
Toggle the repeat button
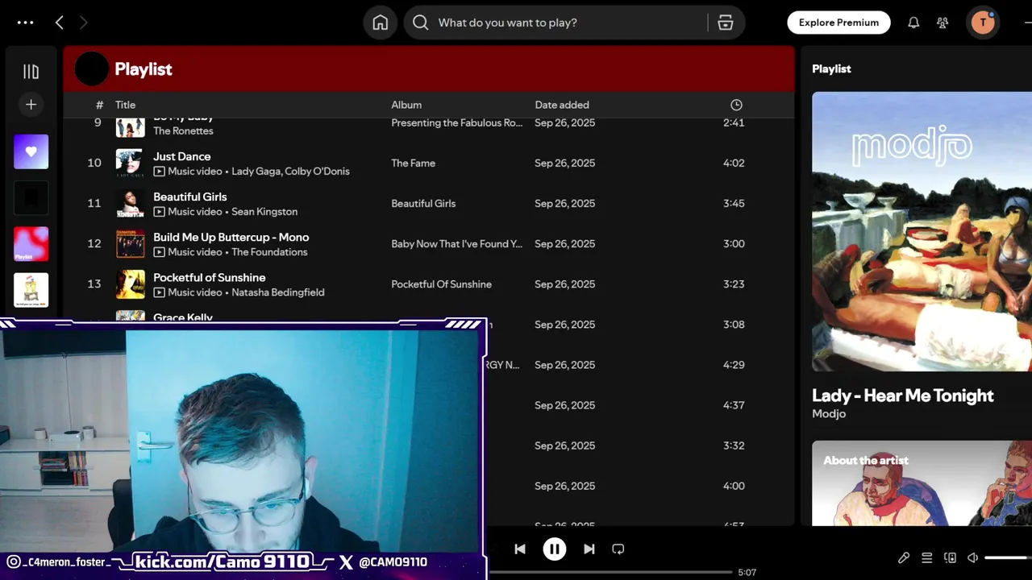pos(618,549)
